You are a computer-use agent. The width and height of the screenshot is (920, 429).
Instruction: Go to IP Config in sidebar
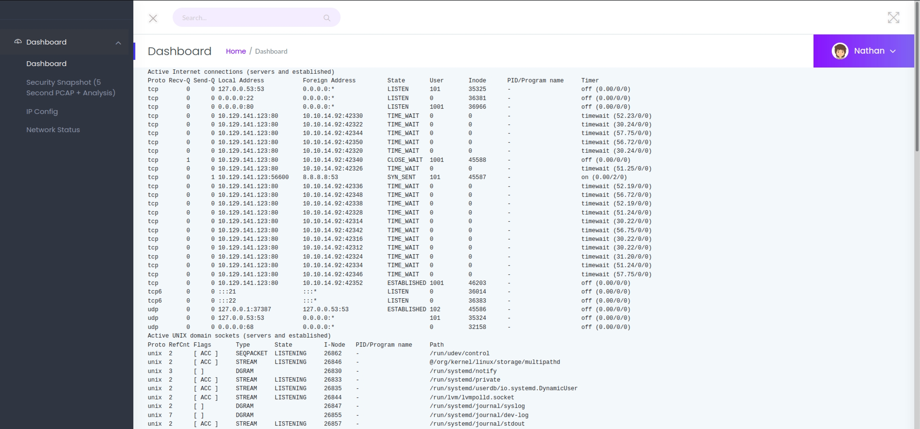coord(42,112)
